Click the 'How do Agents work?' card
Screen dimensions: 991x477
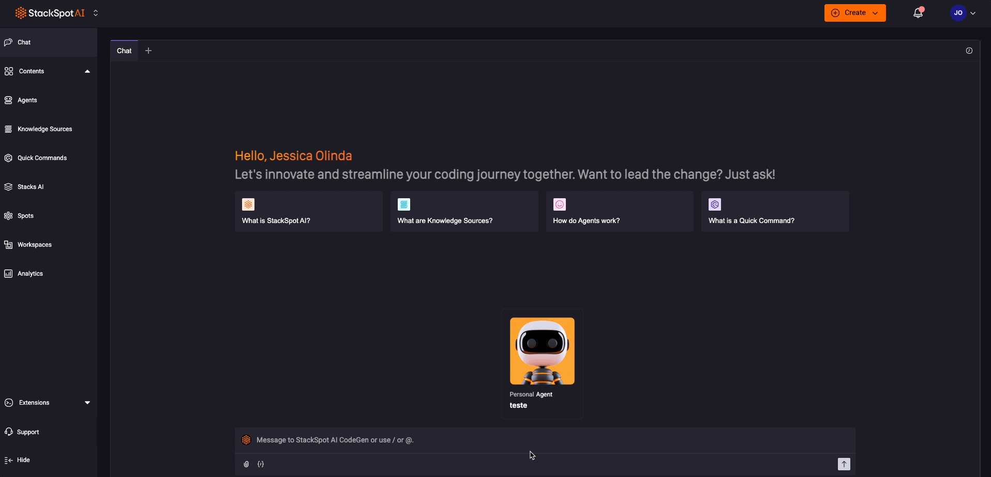pyautogui.click(x=619, y=212)
